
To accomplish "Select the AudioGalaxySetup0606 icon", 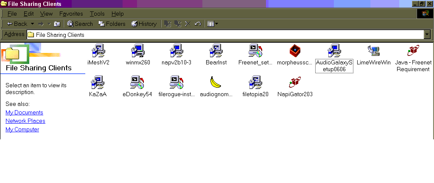I will (x=334, y=50).
